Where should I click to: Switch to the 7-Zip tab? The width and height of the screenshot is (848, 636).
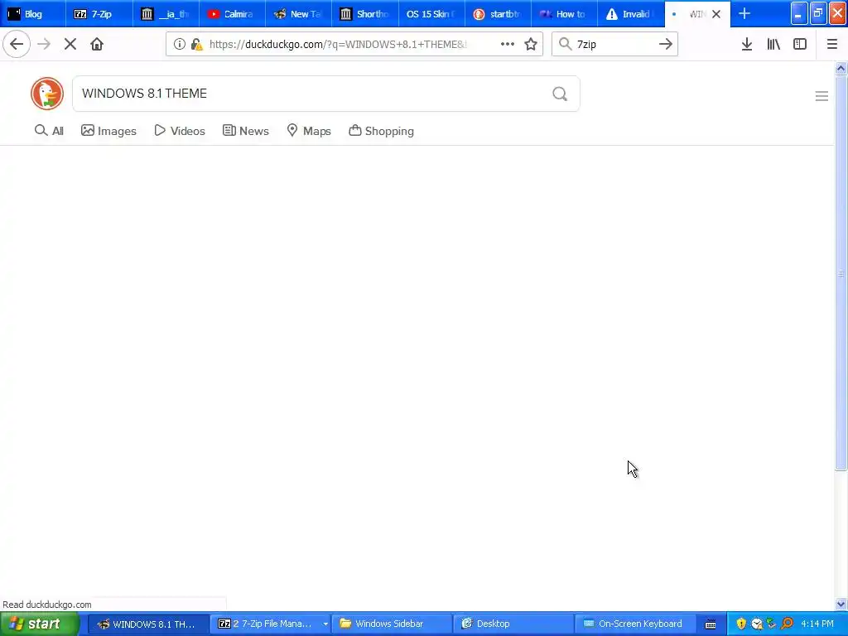point(99,14)
